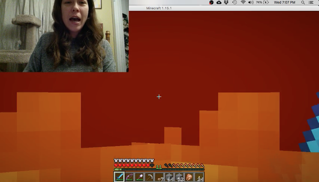The height and width of the screenshot is (182, 319).
Task: Select the torch stack of 24
Action: (x=199, y=177)
